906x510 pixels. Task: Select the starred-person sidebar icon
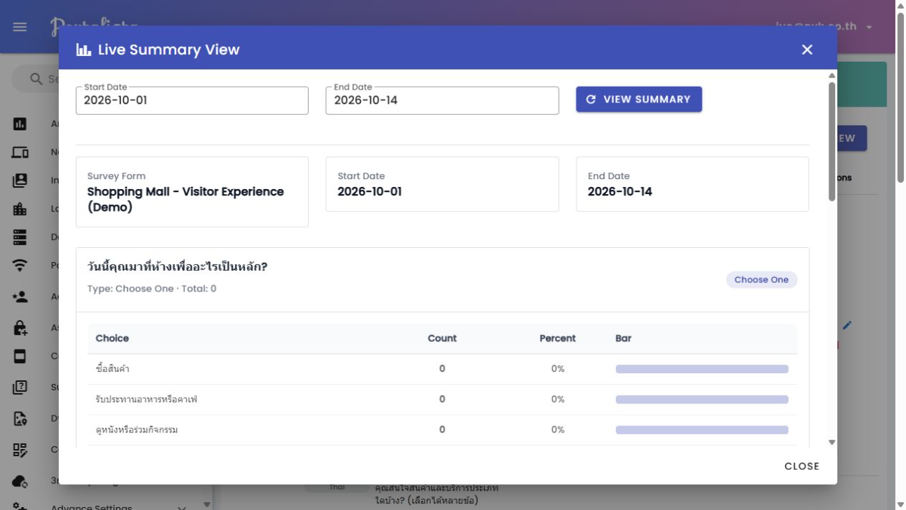pos(20,297)
